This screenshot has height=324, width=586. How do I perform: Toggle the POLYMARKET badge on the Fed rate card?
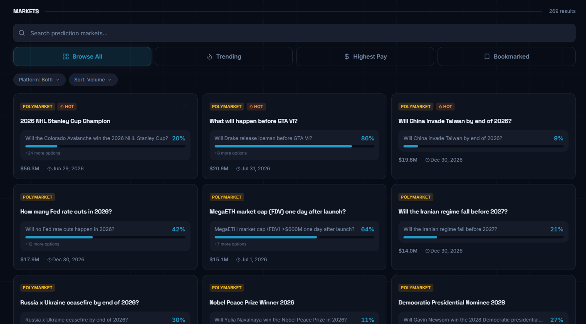(37, 196)
